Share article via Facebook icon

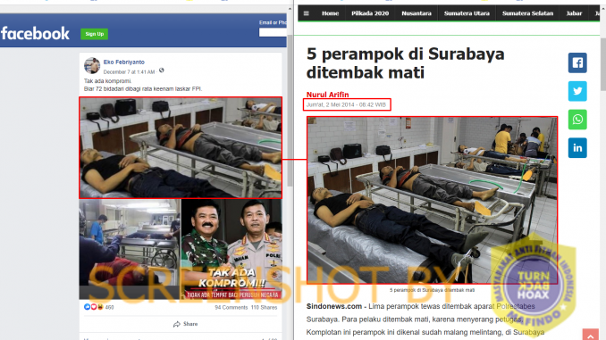(577, 62)
